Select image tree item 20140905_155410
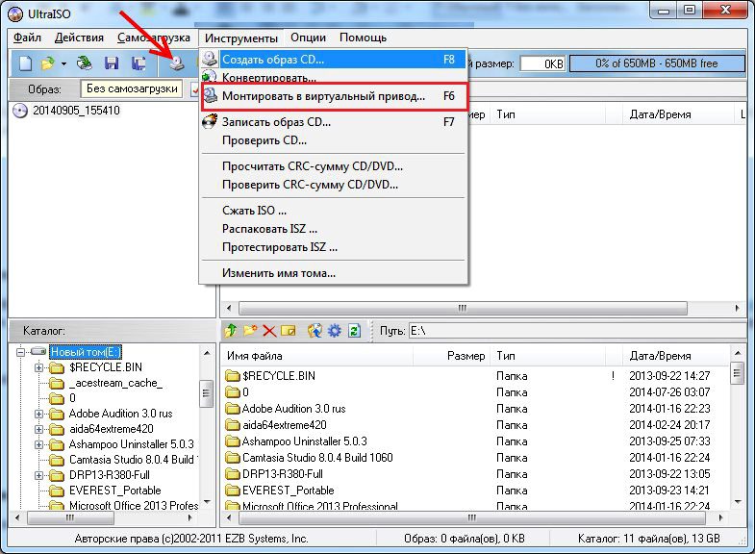This screenshot has height=554, width=755. pyautogui.click(x=76, y=111)
